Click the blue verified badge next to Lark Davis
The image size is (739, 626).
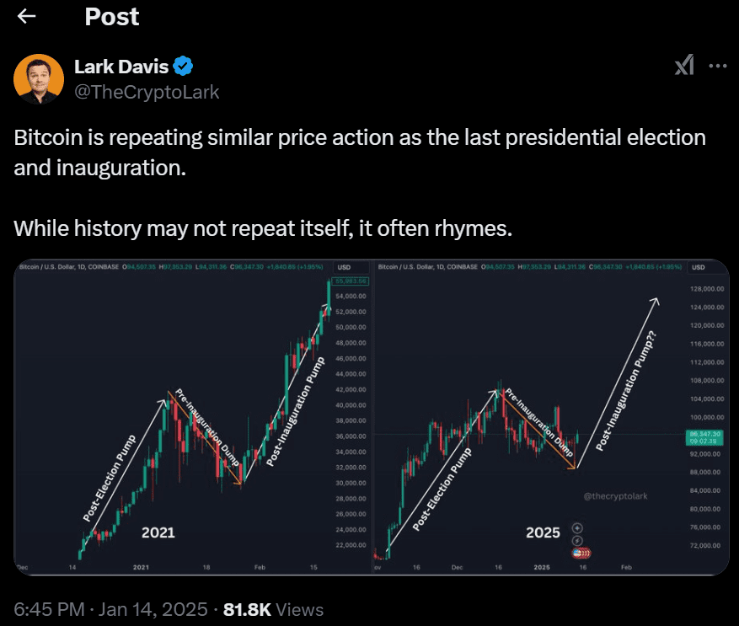click(182, 66)
